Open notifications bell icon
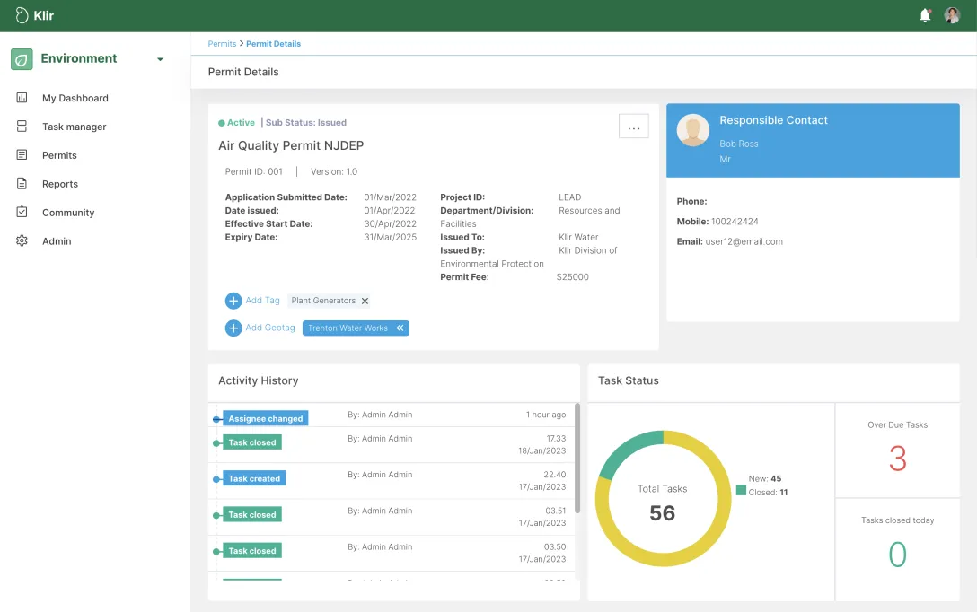Viewport: 977px width, 612px height. pyautogui.click(x=925, y=15)
